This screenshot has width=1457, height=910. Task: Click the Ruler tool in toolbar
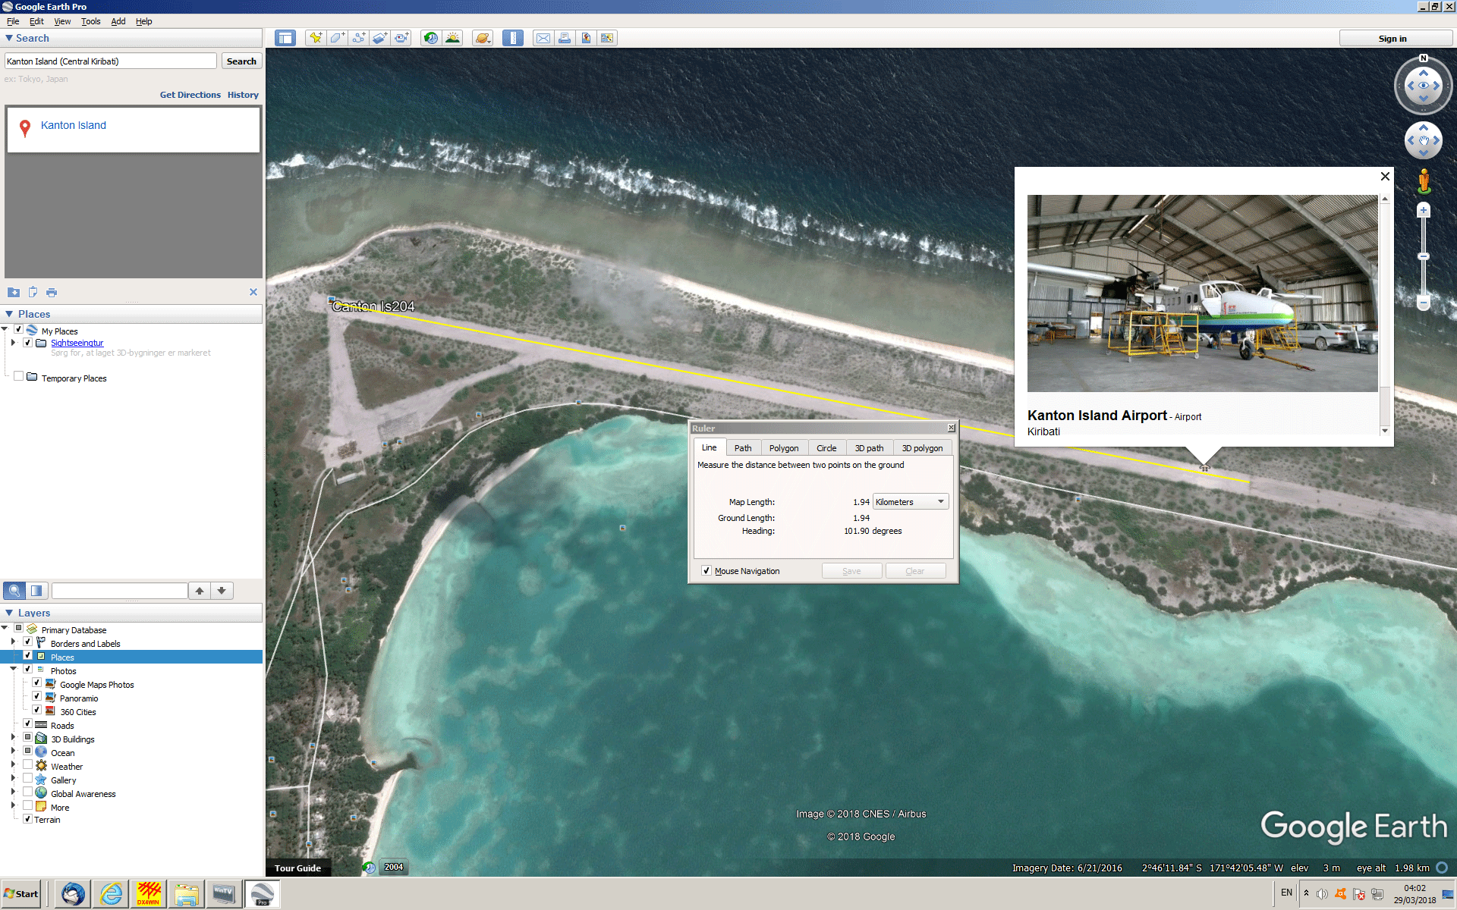[x=513, y=38]
